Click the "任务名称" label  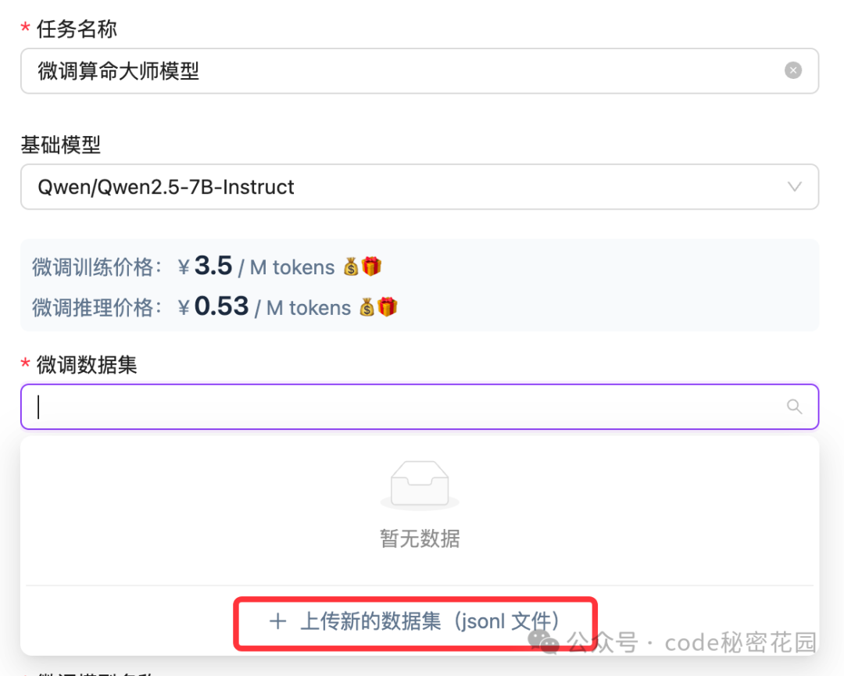tap(77, 29)
